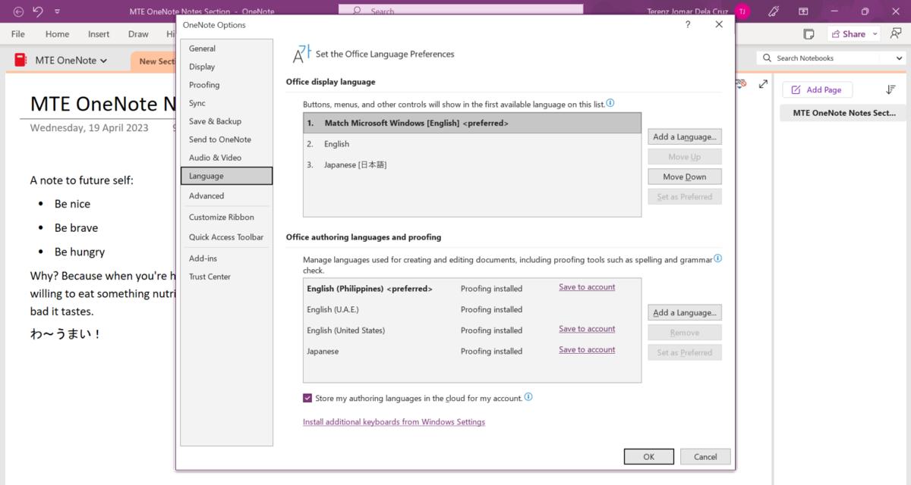
Task: Open the Search Notebooks scope chevron
Action: click(899, 58)
